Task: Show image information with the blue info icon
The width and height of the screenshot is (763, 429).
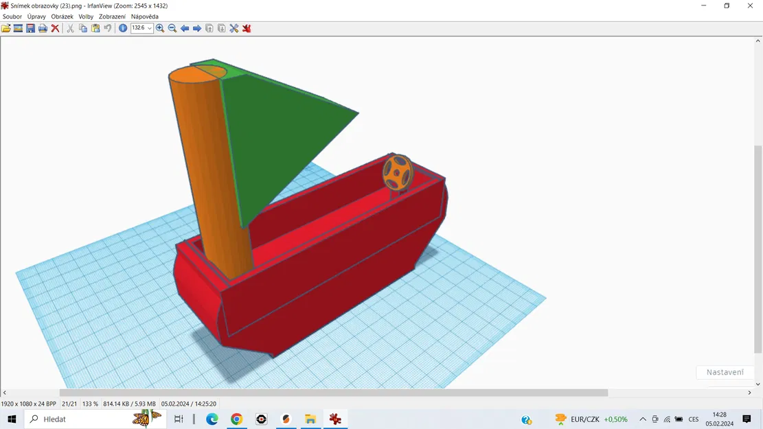Action: point(122,28)
